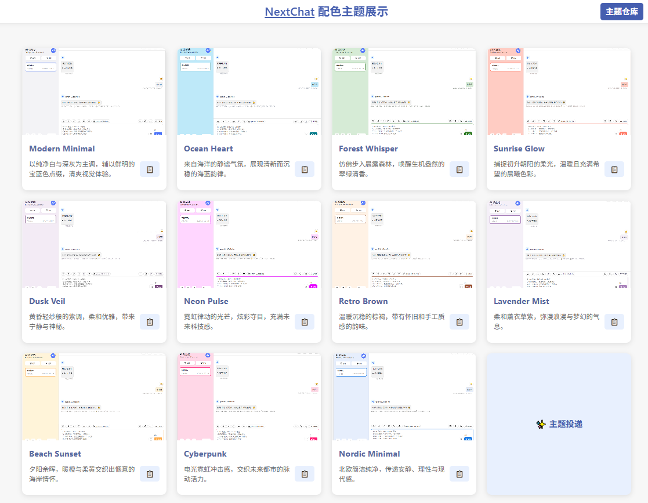Open the Ocean Heart preview thumbnail

pyautogui.click(x=249, y=92)
